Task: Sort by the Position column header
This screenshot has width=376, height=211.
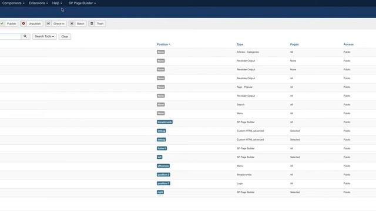Action: tap(163, 45)
